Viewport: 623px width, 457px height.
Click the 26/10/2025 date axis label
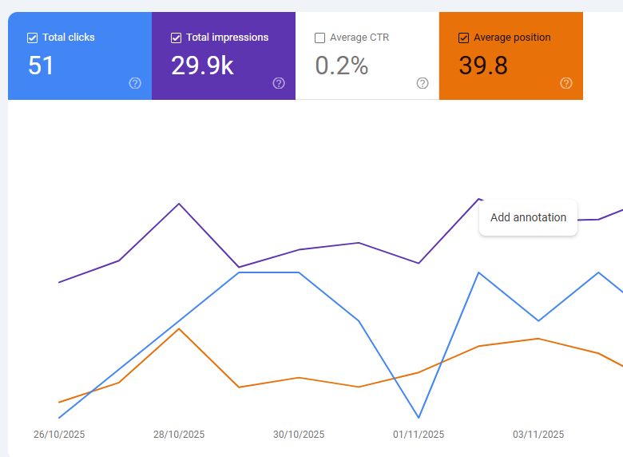59,435
